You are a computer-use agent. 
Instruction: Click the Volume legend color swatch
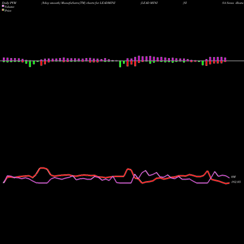(3, 6)
